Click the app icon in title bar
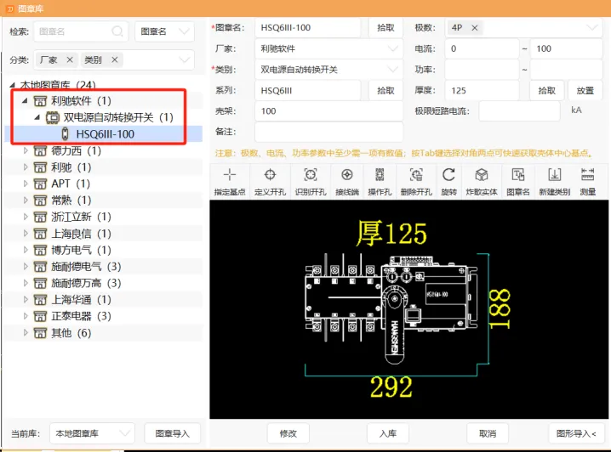 [x=10, y=8]
